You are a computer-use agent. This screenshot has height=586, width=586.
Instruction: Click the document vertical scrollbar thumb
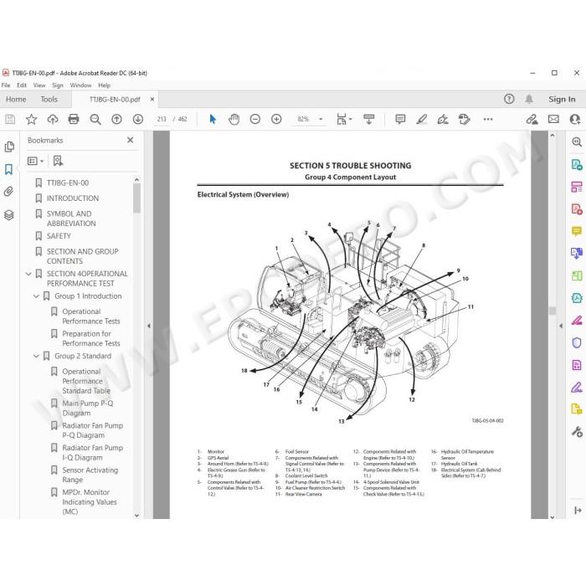point(553,311)
